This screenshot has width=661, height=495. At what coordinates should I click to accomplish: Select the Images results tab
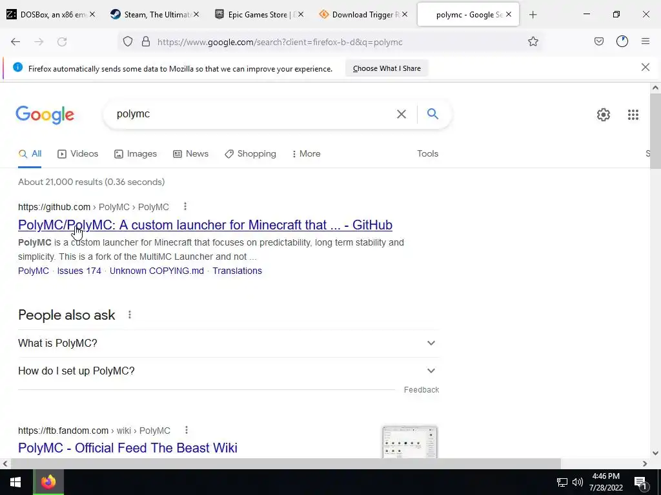(x=136, y=154)
